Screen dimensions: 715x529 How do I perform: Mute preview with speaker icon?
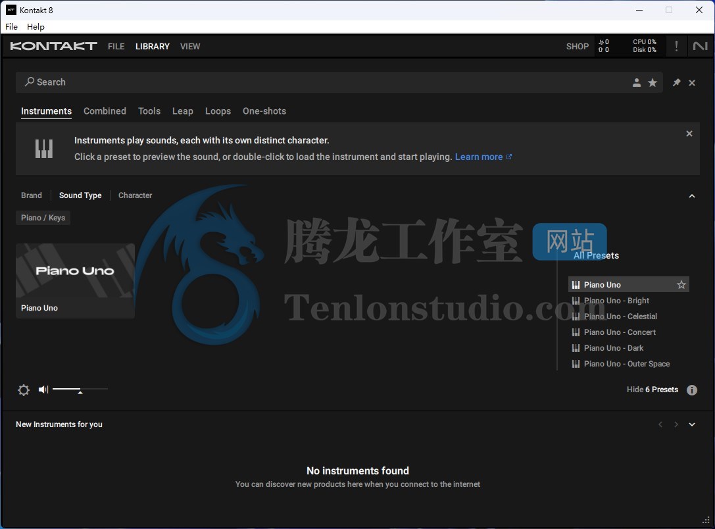[43, 390]
